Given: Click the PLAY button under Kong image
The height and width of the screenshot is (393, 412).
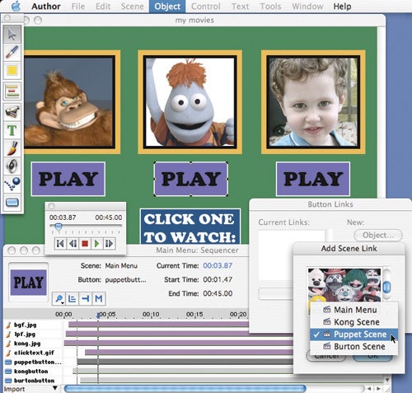Looking at the screenshot, I should [68, 179].
